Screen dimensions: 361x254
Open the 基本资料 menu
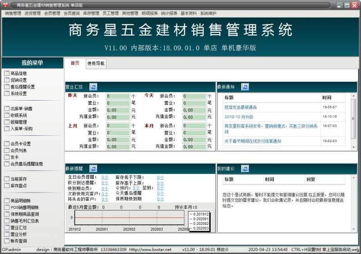(189, 13)
